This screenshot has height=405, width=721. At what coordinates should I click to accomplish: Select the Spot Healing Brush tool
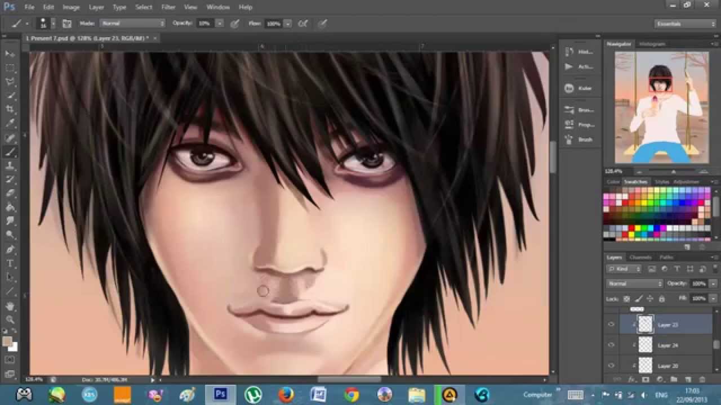[10, 138]
